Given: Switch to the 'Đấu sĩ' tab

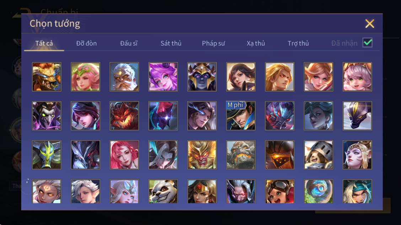Looking at the screenshot, I should pos(129,43).
